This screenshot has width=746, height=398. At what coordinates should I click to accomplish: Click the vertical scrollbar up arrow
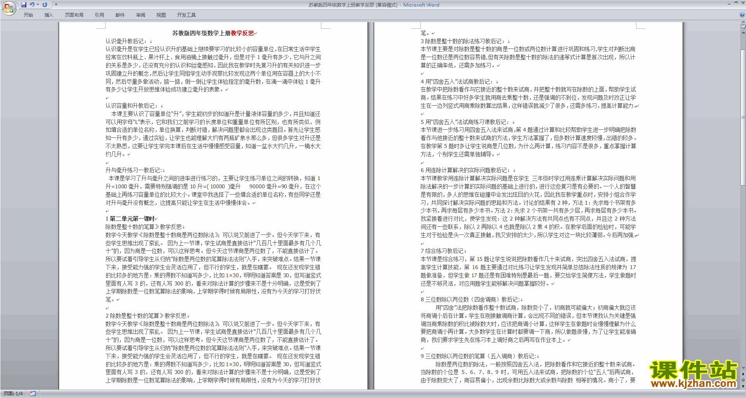743,32
